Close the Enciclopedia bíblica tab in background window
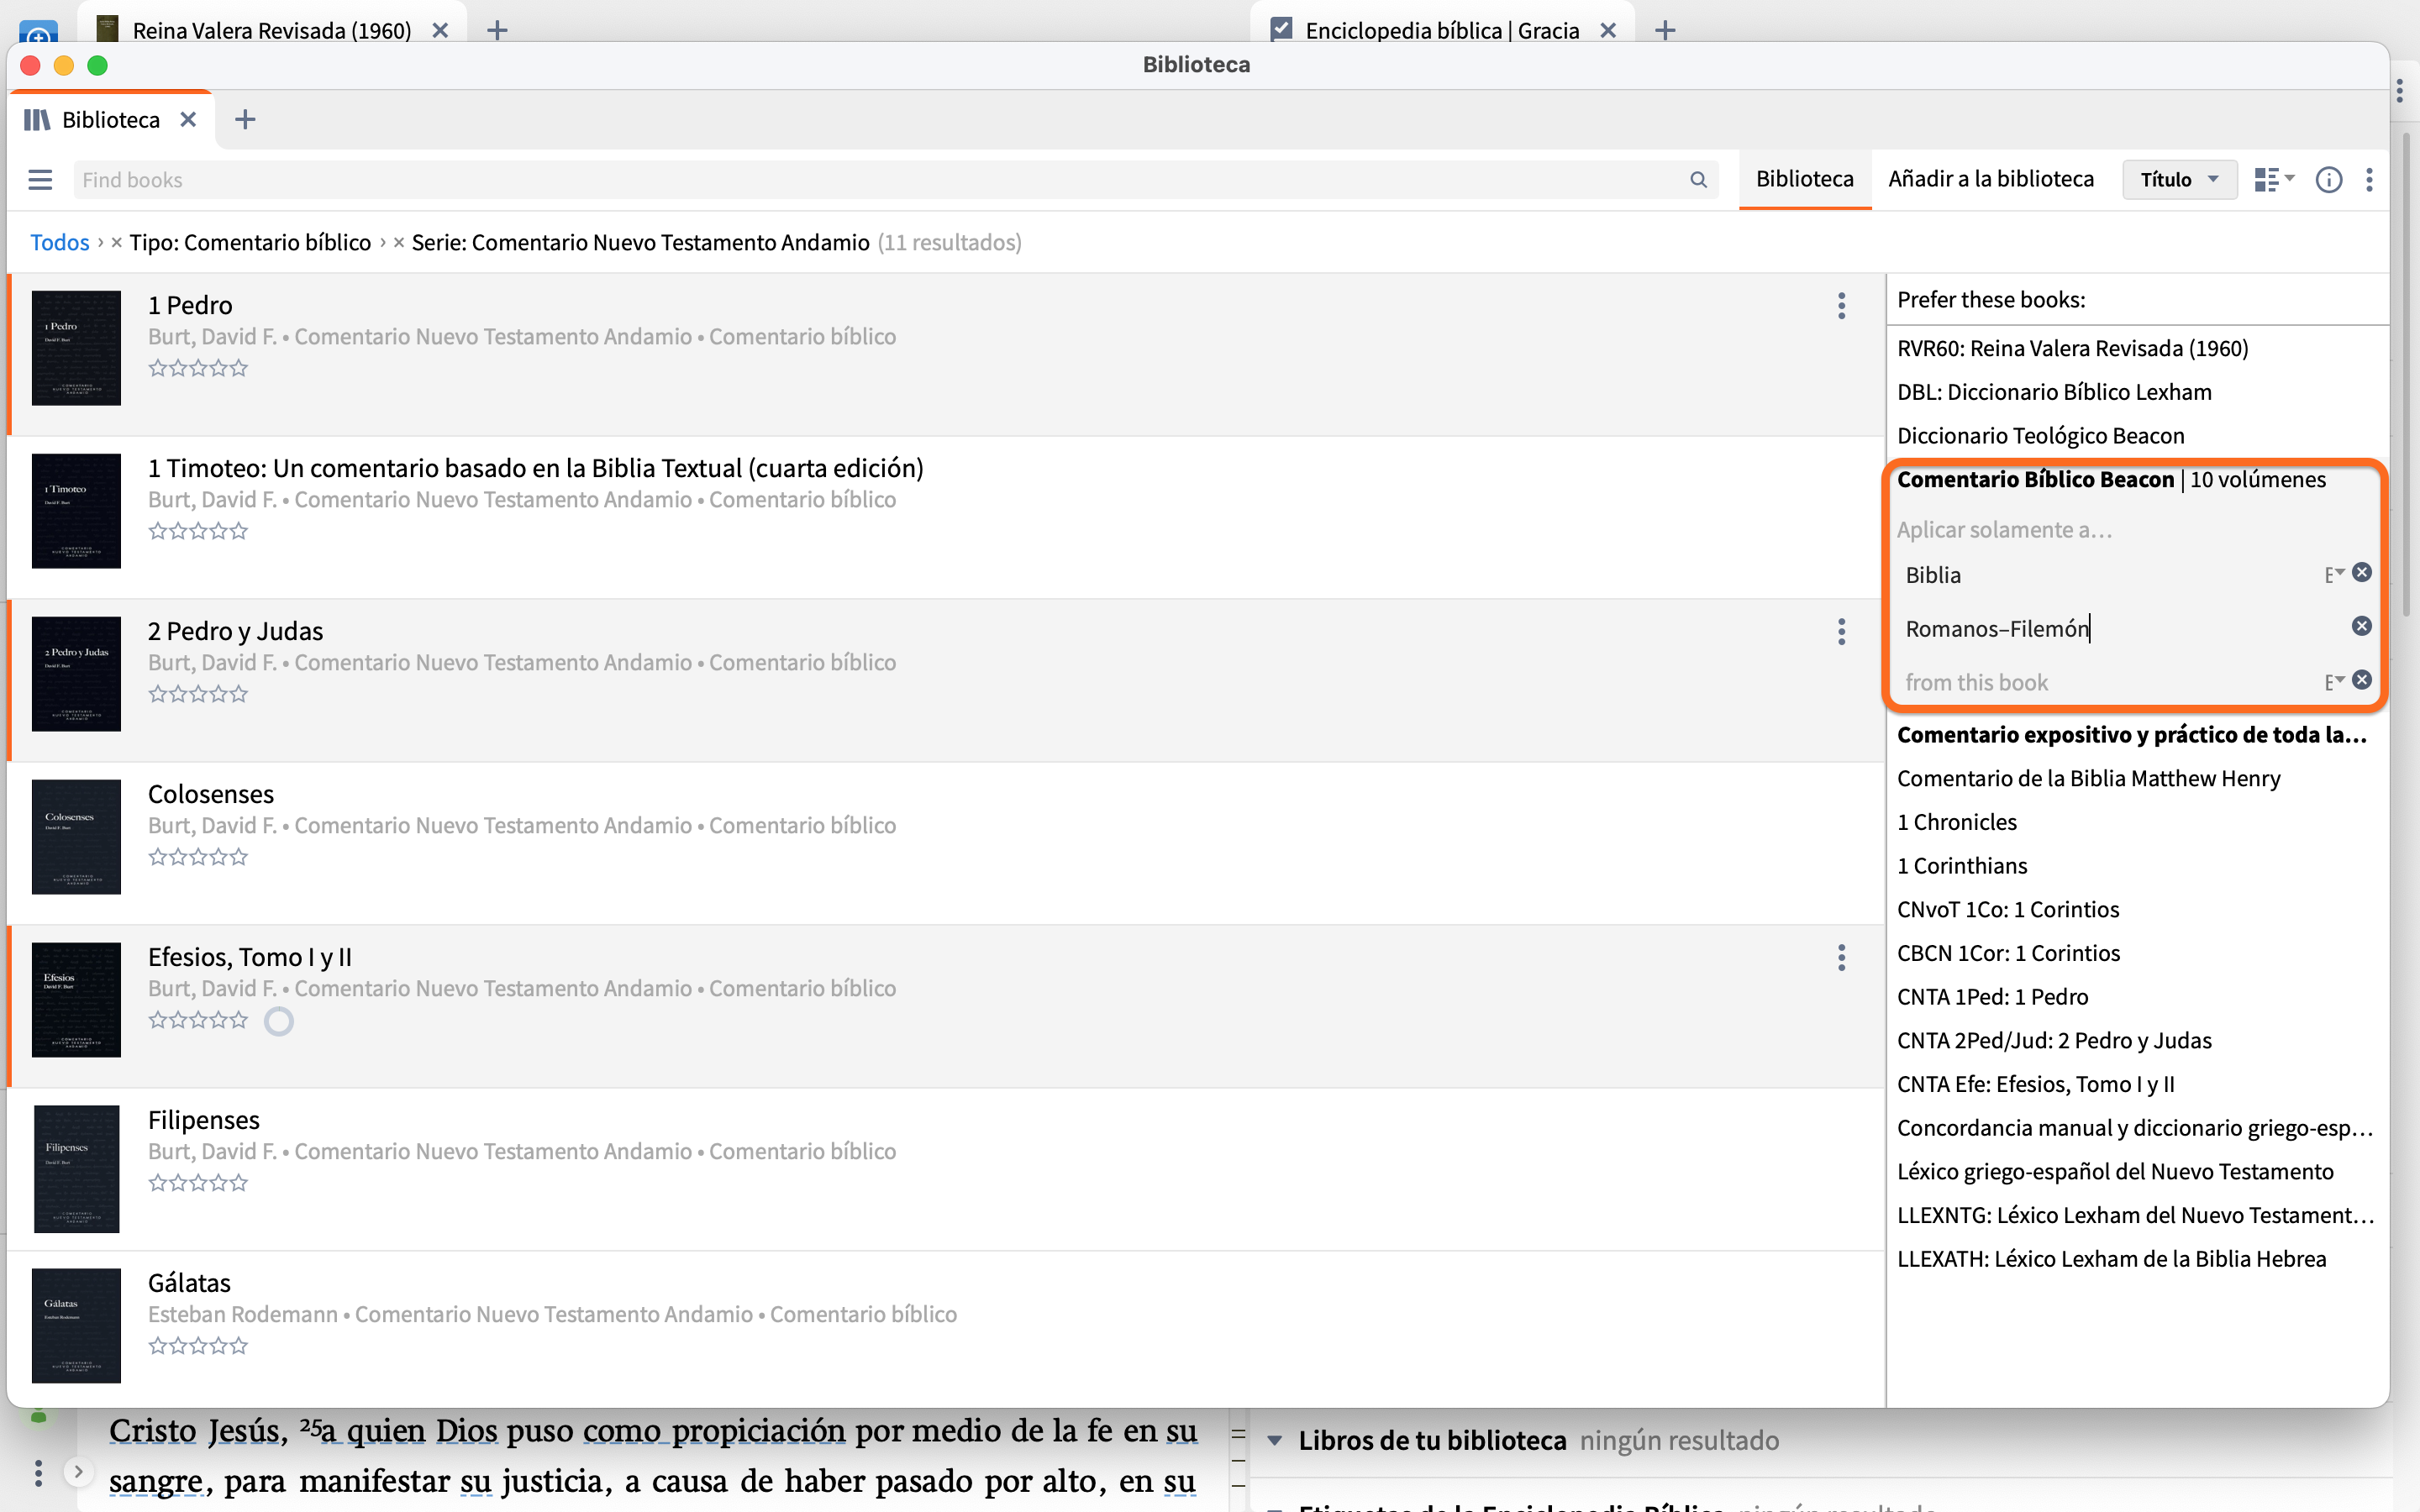The width and height of the screenshot is (2420, 1512). point(1608,30)
